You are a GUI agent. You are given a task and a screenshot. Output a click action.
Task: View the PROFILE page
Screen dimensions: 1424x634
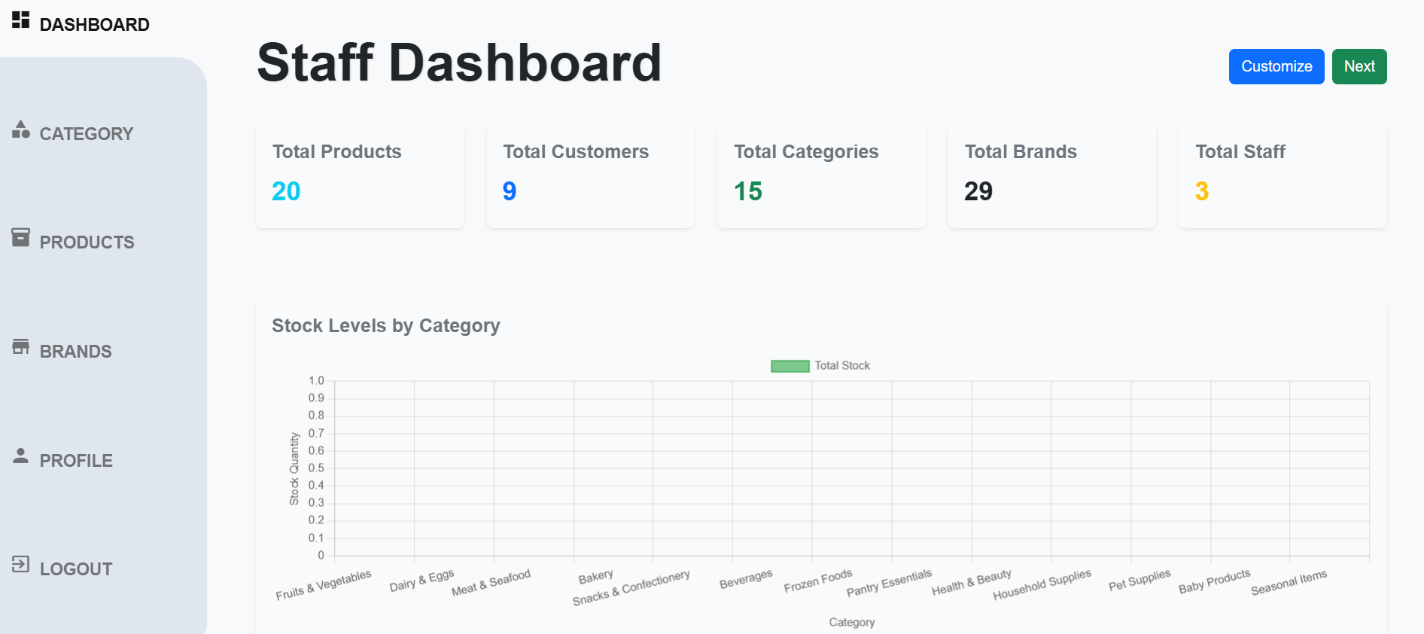[x=76, y=461]
